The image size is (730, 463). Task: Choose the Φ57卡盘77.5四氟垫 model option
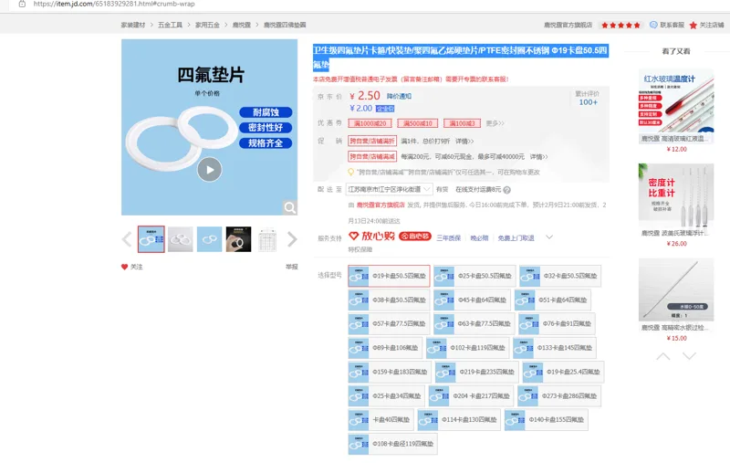click(389, 323)
